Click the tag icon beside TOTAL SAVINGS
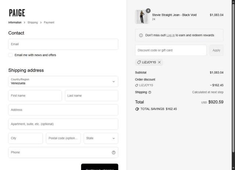 137,109
